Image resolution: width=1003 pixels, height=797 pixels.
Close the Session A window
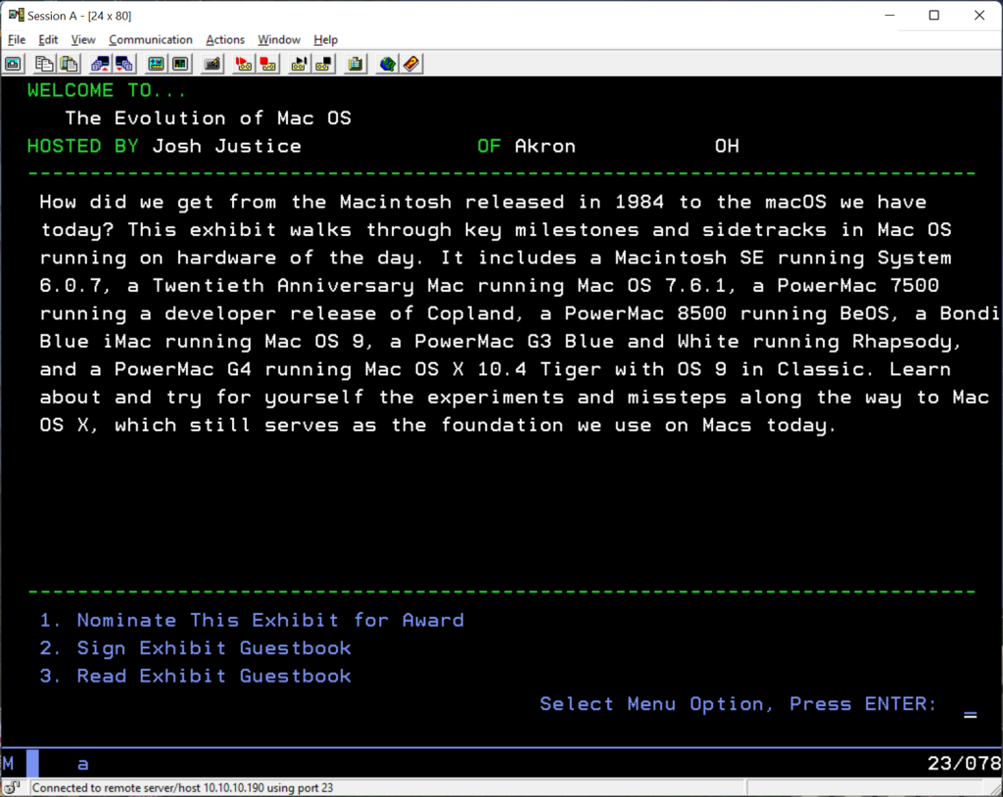pos(979,15)
